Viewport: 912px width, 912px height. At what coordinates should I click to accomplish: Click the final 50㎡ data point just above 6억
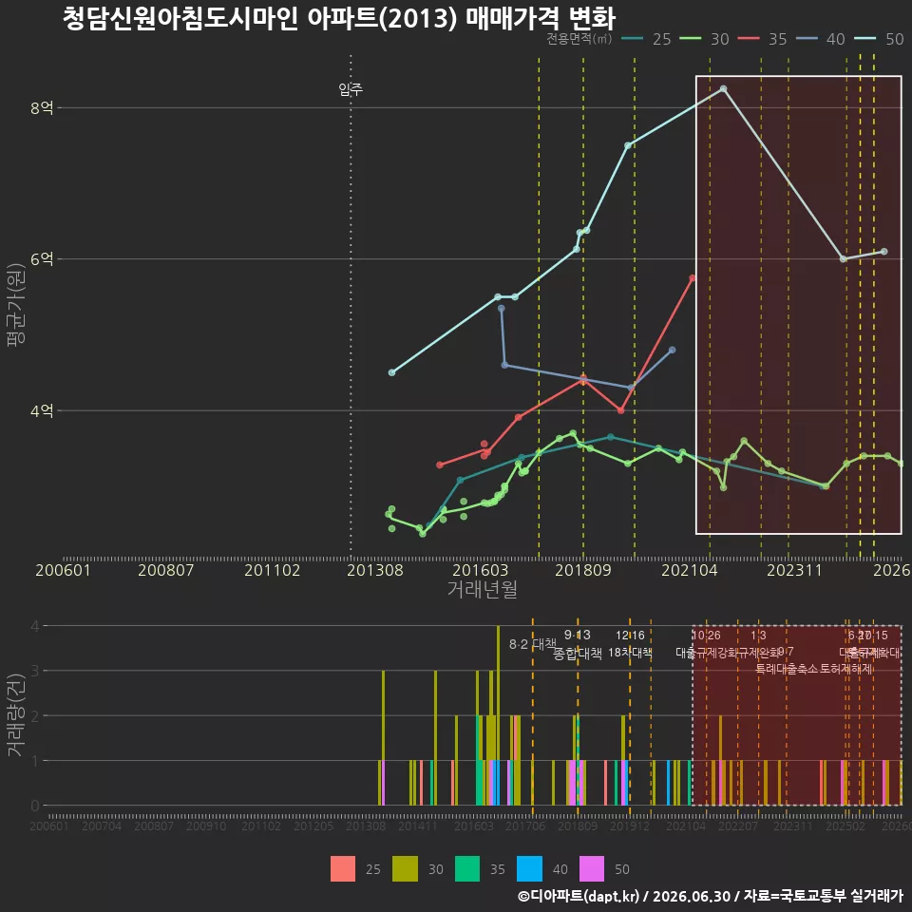(x=884, y=251)
